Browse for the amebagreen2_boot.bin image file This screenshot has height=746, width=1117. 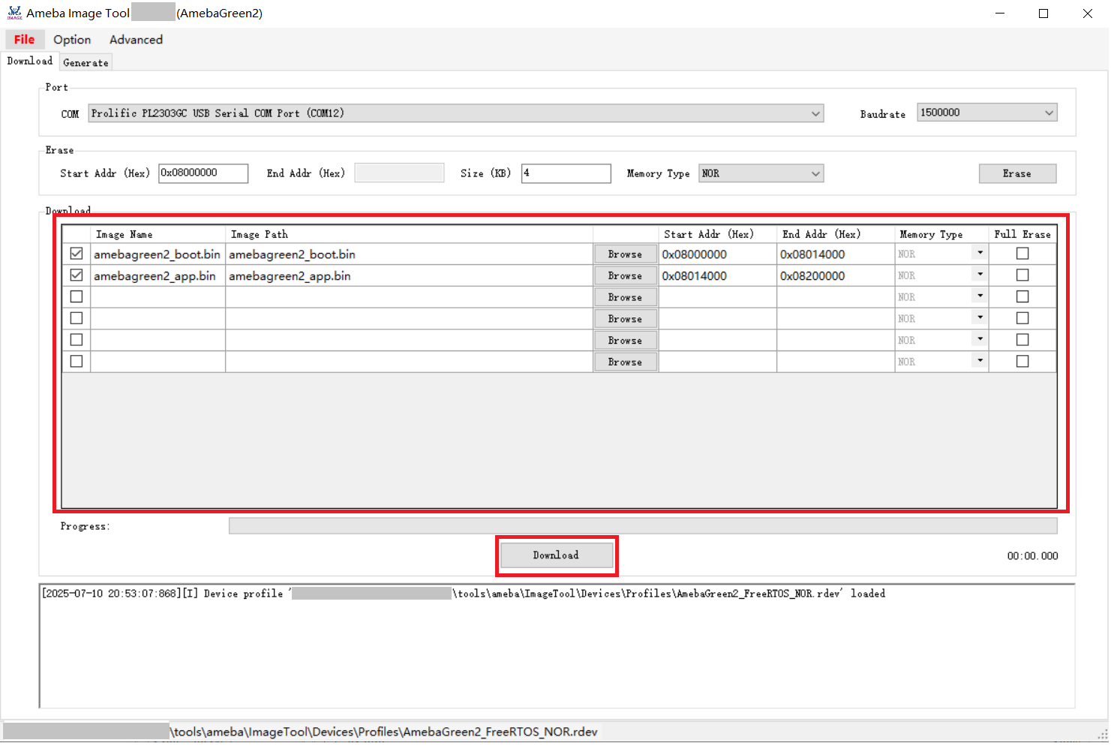coord(625,254)
